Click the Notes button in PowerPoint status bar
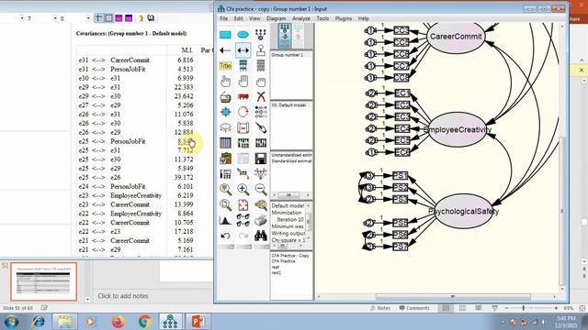The image size is (588, 330). (380, 308)
